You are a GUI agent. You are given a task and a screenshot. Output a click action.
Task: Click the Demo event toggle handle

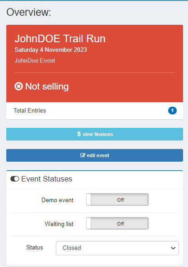coord(89,199)
